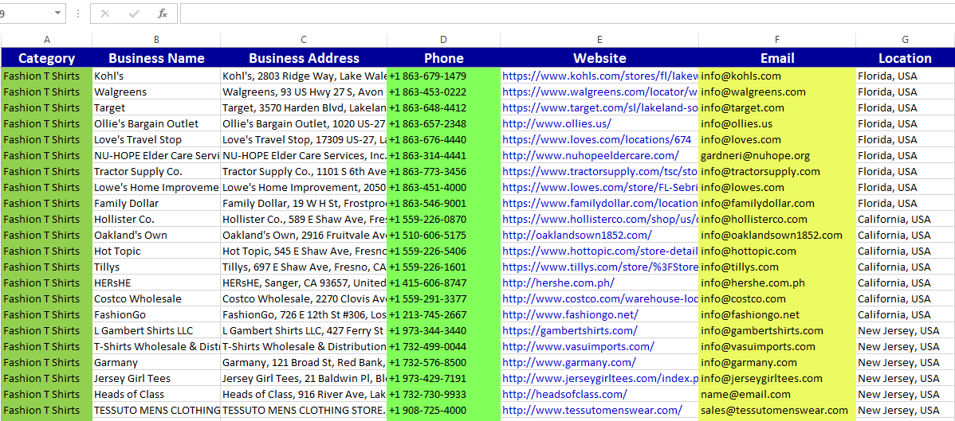Select Ollie's Bargain Outlet name cell
The image size is (955, 421).
[x=156, y=123]
